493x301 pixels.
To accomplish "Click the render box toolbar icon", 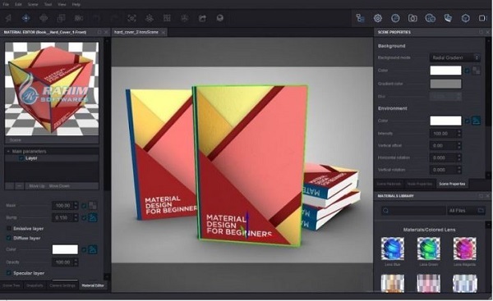I will [219, 18].
